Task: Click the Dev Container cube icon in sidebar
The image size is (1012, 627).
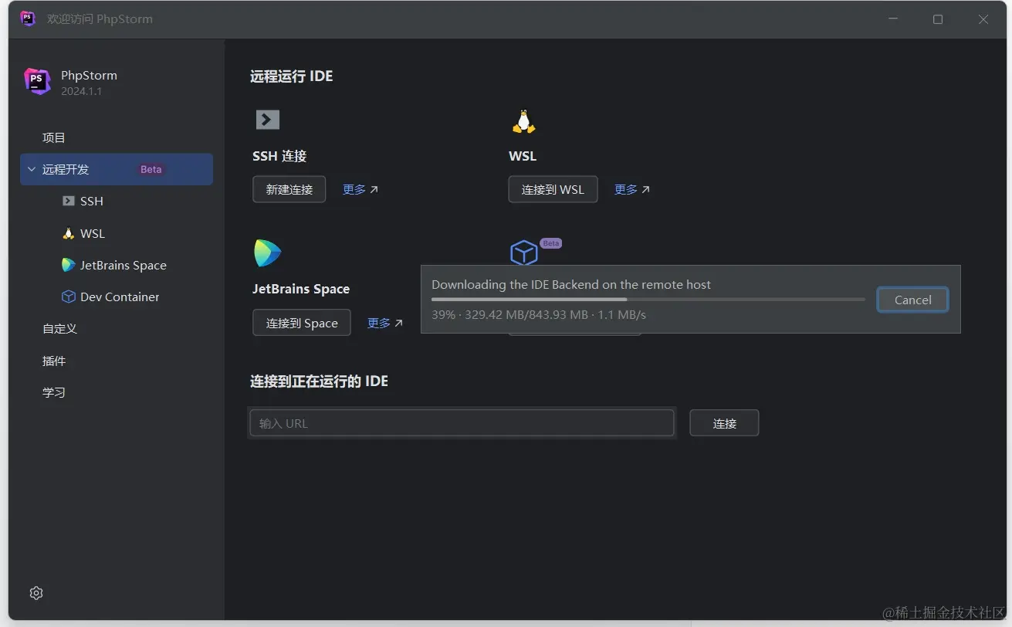Action: click(x=69, y=297)
